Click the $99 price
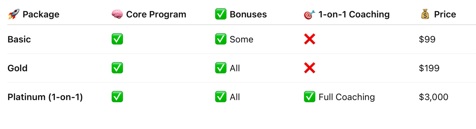This screenshot has width=476, height=129. point(427,39)
